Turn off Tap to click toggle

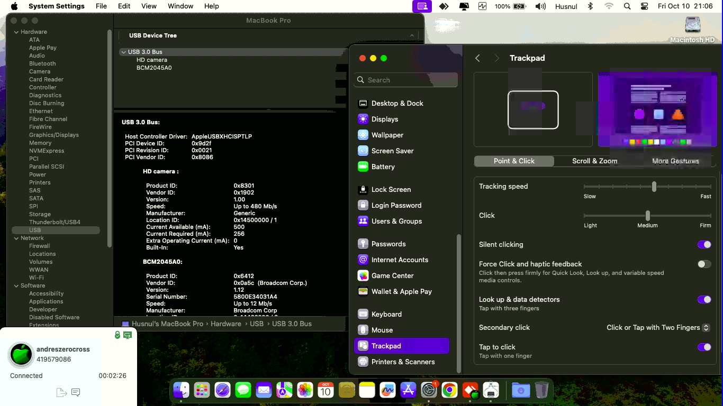point(704,347)
